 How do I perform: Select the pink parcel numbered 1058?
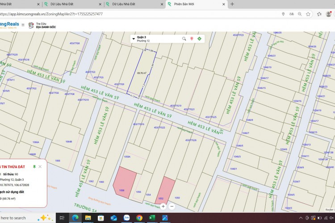click(x=121, y=183)
